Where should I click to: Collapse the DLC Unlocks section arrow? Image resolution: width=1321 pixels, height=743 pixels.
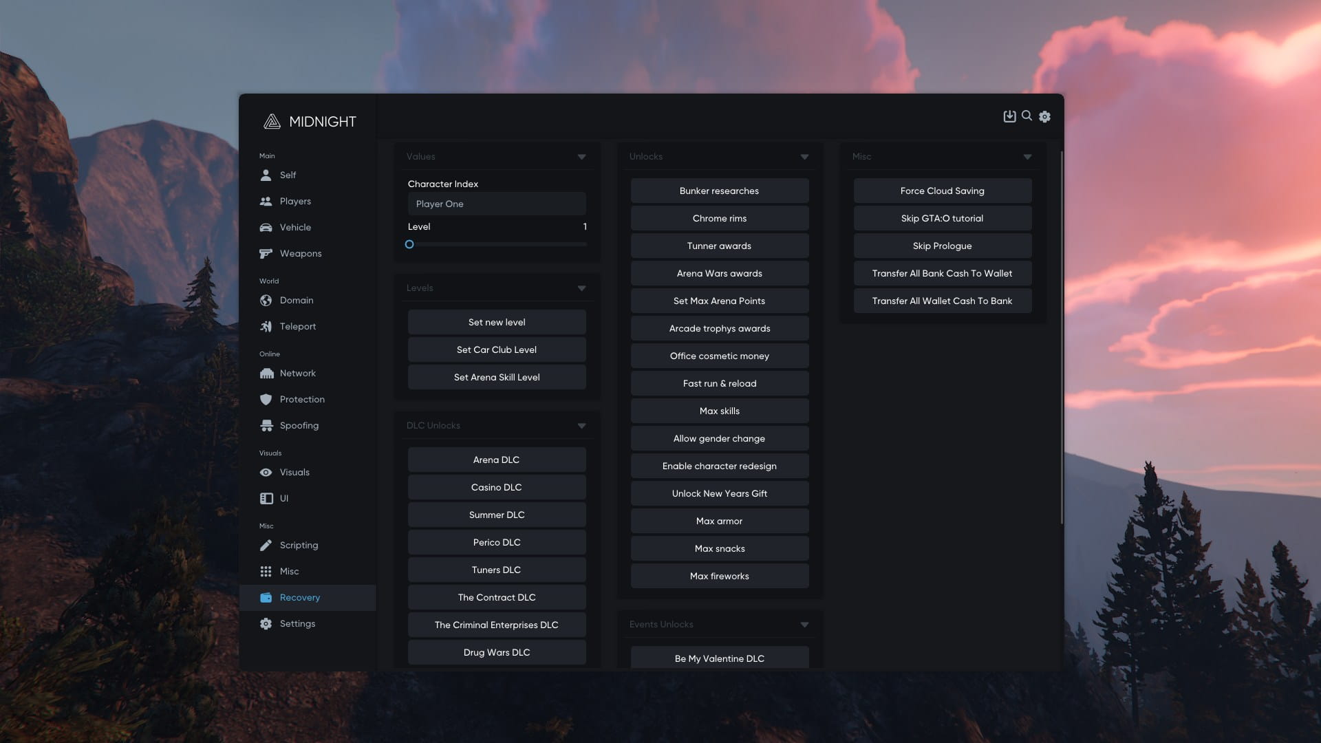click(x=581, y=426)
